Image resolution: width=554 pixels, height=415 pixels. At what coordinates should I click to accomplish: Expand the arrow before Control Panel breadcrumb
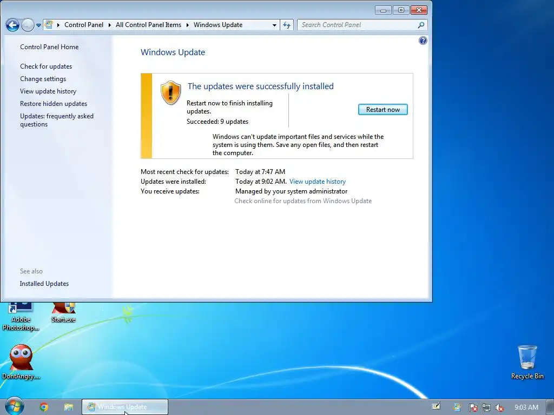click(58, 25)
